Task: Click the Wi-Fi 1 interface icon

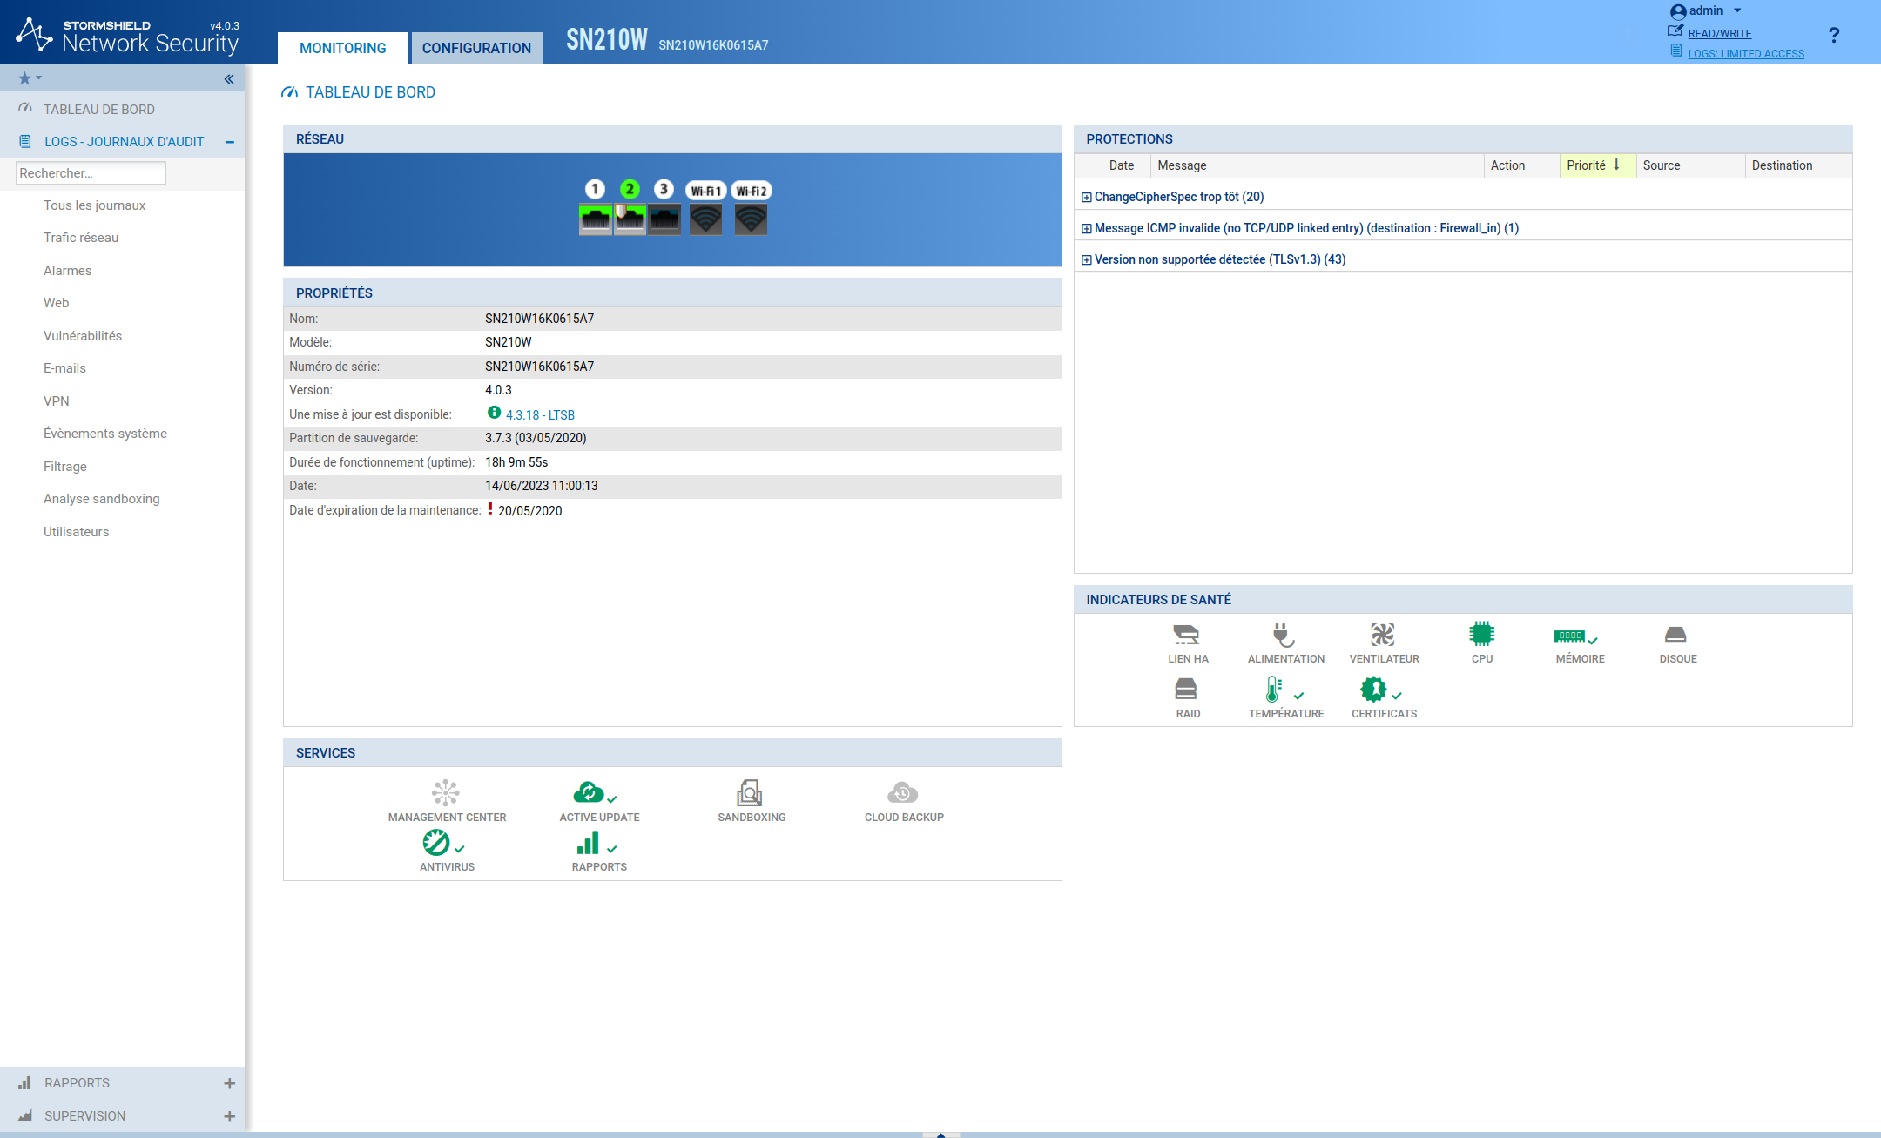Action: click(705, 219)
